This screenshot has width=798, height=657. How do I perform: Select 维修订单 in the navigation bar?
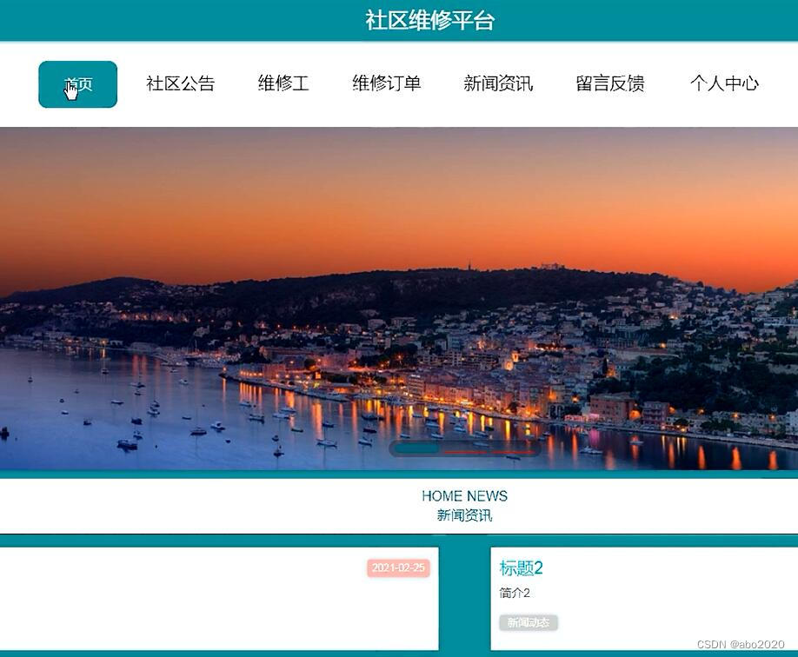(x=387, y=83)
